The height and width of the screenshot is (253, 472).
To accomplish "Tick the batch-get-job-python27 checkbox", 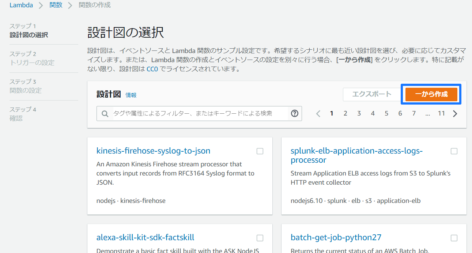I will [x=454, y=238].
